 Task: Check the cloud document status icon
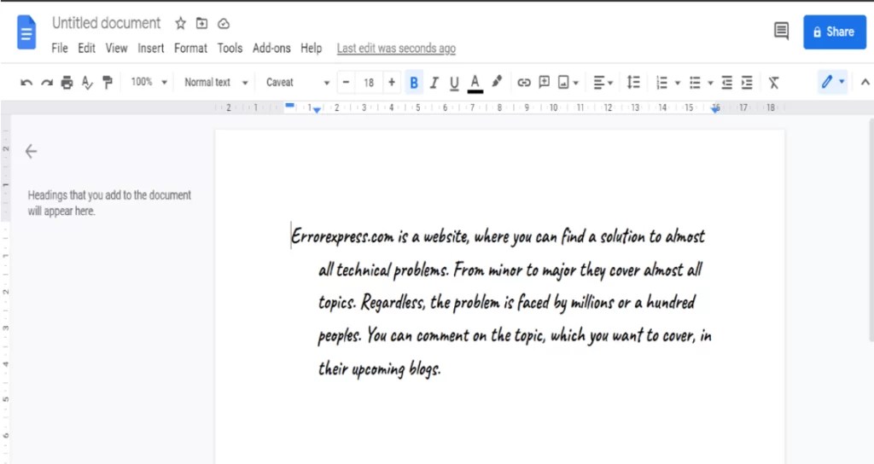point(224,23)
